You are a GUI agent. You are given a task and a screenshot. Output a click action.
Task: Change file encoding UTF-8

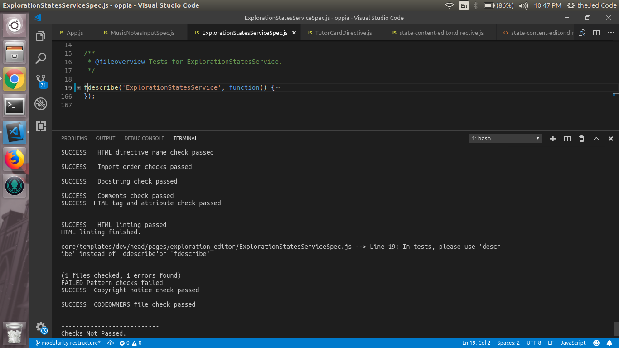pos(534,343)
